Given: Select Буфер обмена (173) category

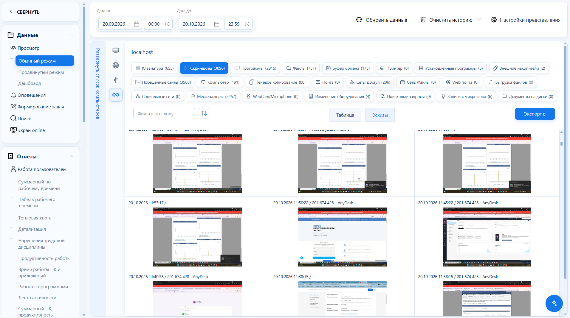Looking at the screenshot, I should 348,68.
